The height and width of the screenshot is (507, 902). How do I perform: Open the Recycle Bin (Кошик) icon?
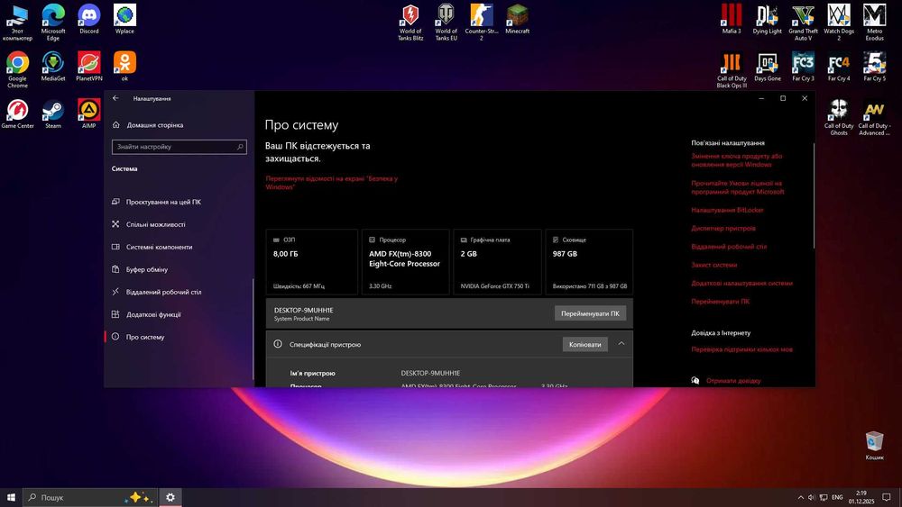(874, 441)
